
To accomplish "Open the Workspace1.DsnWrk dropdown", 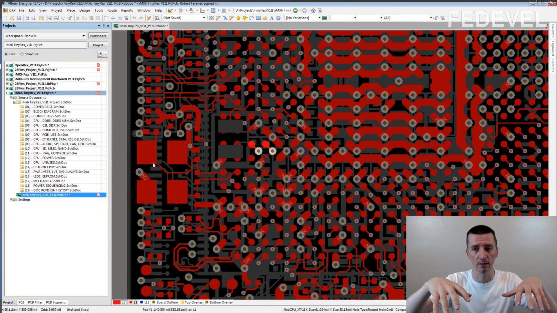I will [84, 36].
